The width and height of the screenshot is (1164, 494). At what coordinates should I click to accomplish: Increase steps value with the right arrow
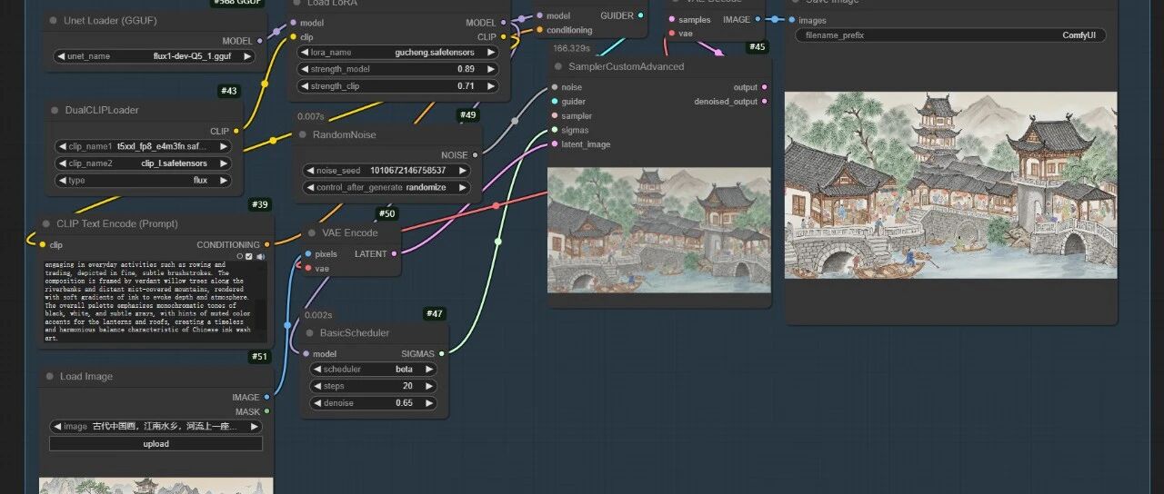pyautogui.click(x=429, y=386)
